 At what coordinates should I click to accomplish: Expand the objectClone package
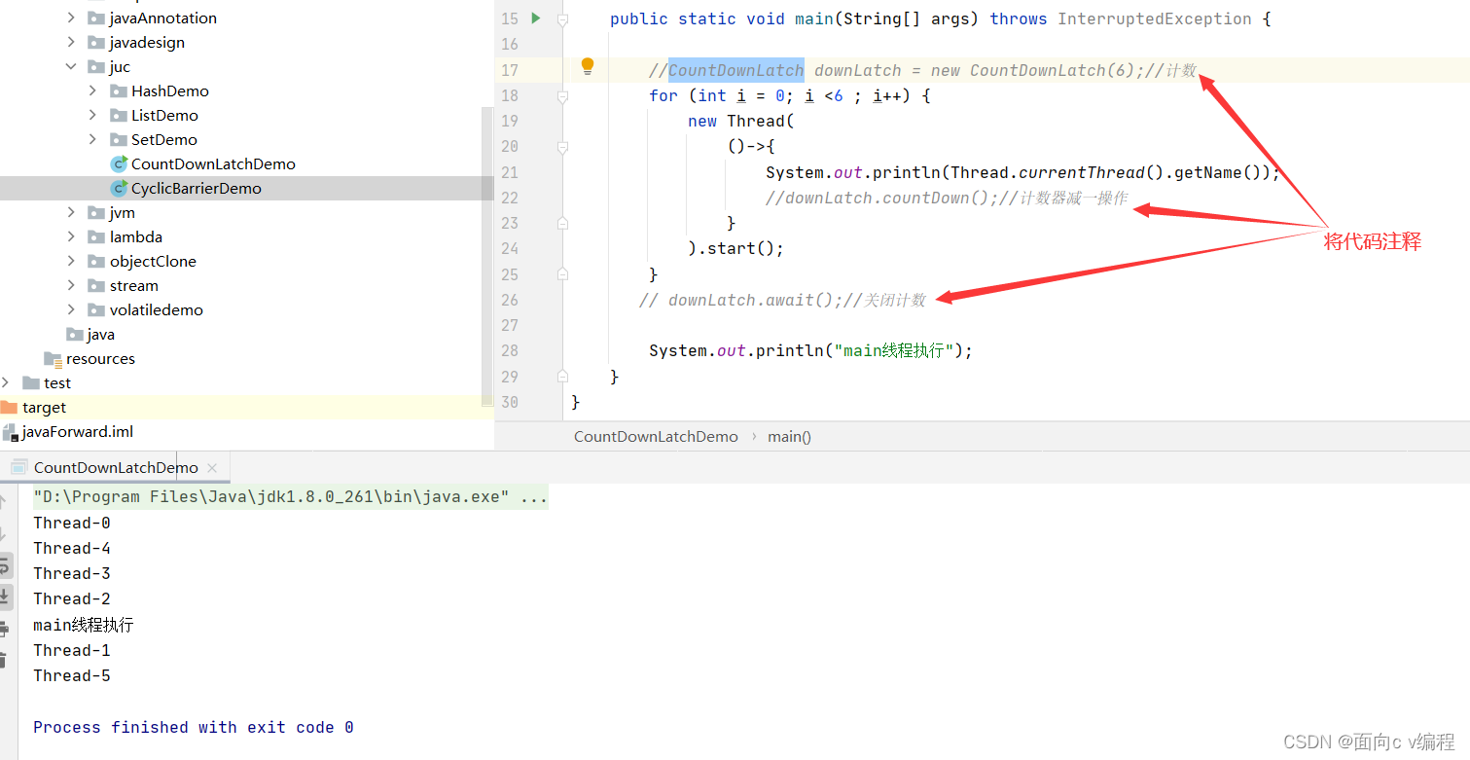pyautogui.click(x=71, y=261)
